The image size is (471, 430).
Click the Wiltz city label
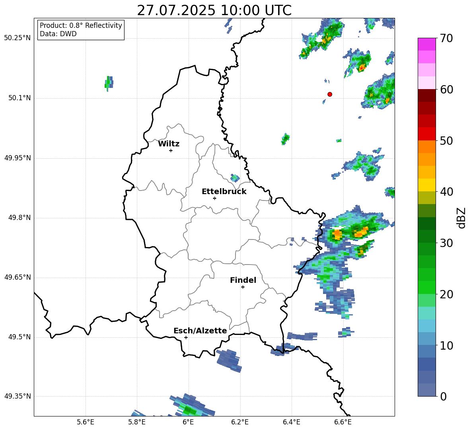169,144
